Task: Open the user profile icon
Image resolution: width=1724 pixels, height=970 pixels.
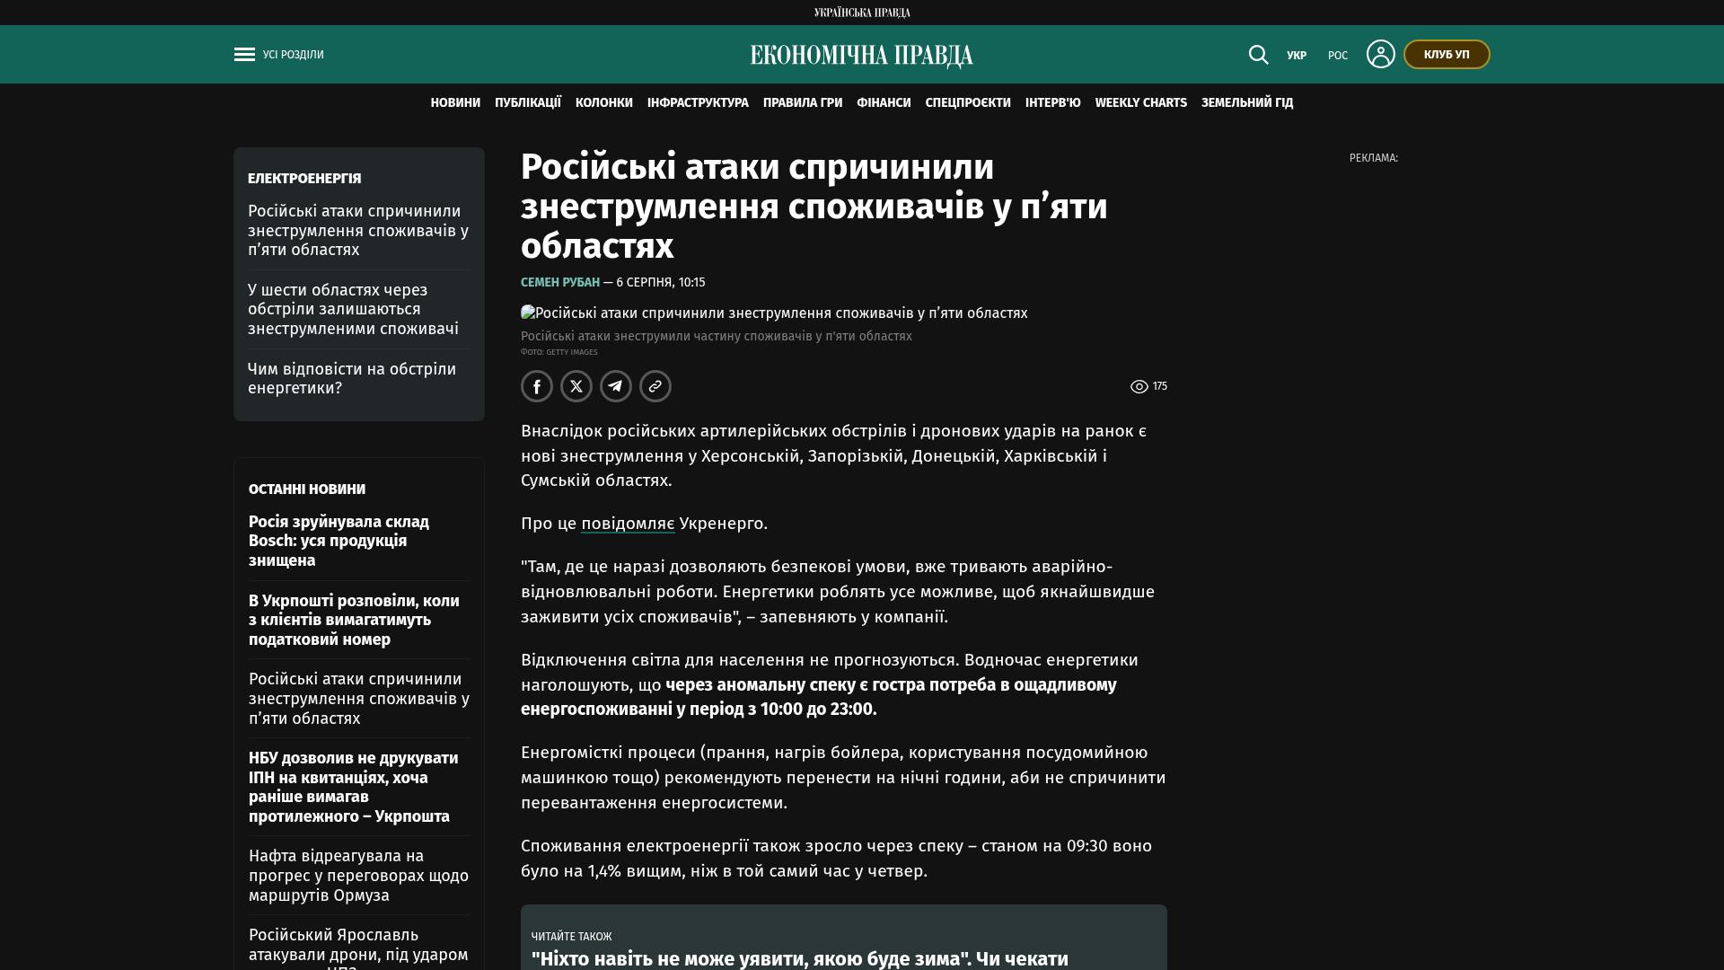Action: point(1380,54)
